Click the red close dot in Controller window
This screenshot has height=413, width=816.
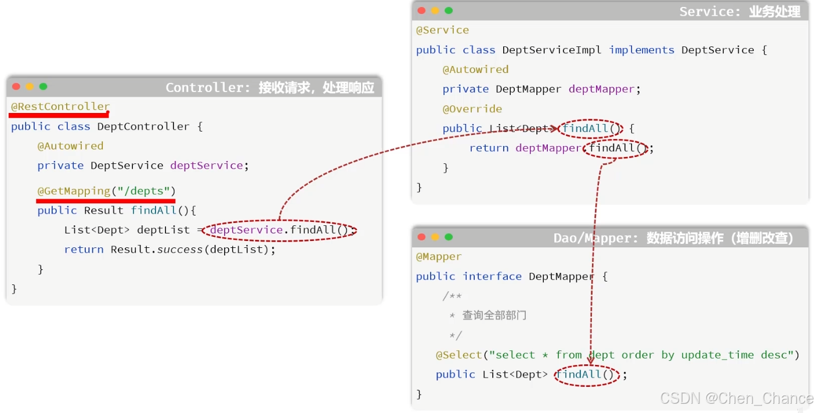coord(16,87)
